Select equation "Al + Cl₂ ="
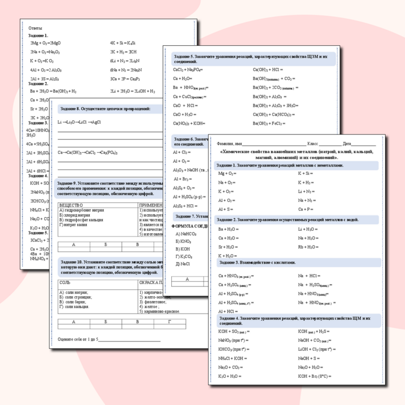The height and width of the screenshot is (405, 405). [x=182, y=152]
